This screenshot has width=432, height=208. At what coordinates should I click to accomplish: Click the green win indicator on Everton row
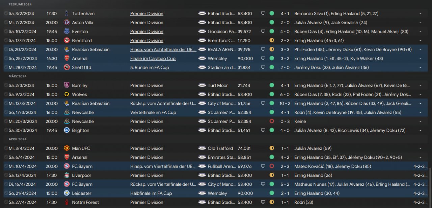[272, 32]
